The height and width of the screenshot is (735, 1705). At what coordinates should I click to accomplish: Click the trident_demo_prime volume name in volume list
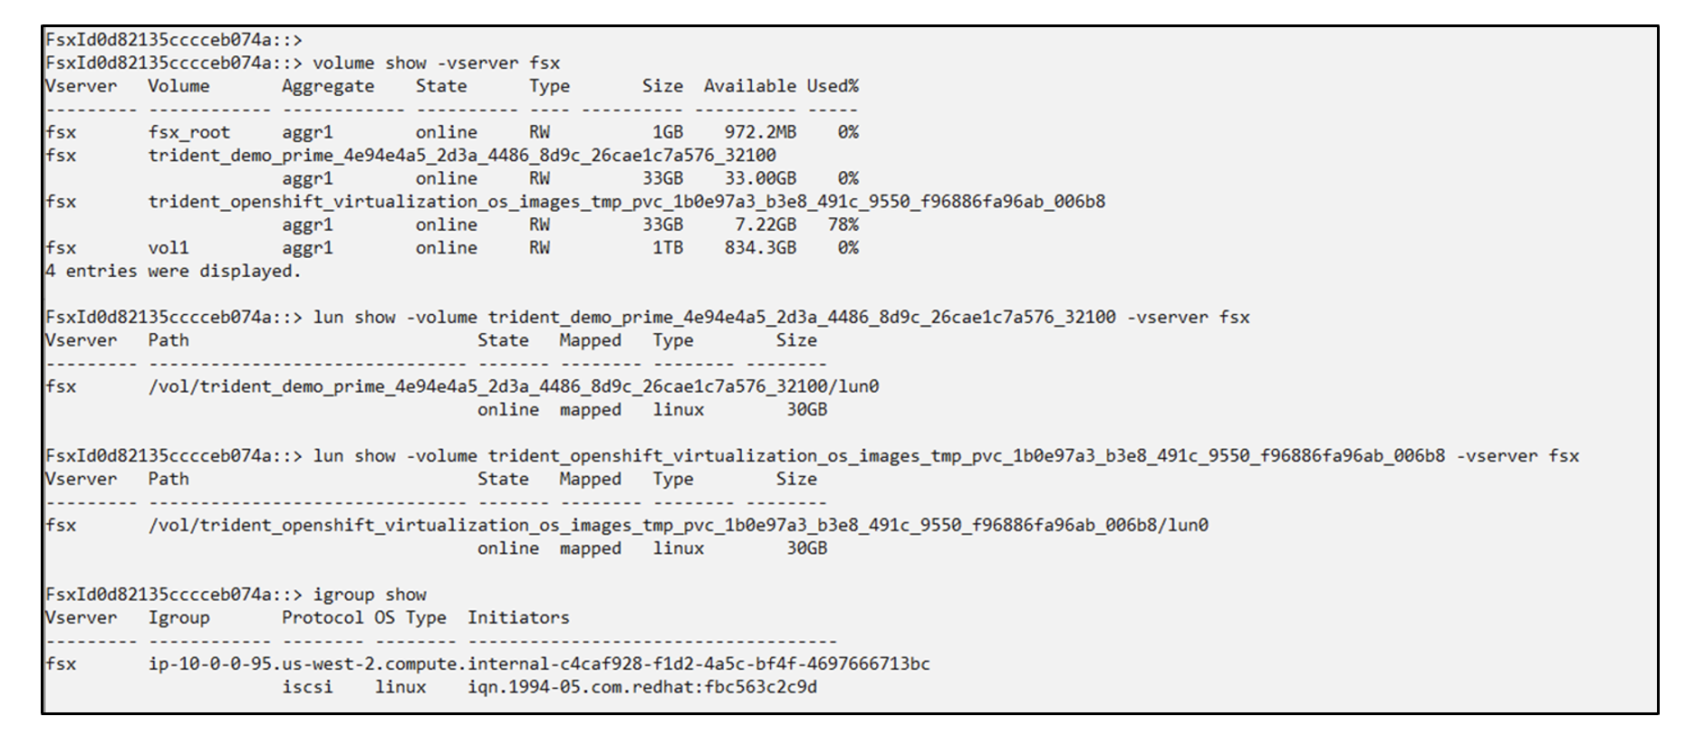462,156
